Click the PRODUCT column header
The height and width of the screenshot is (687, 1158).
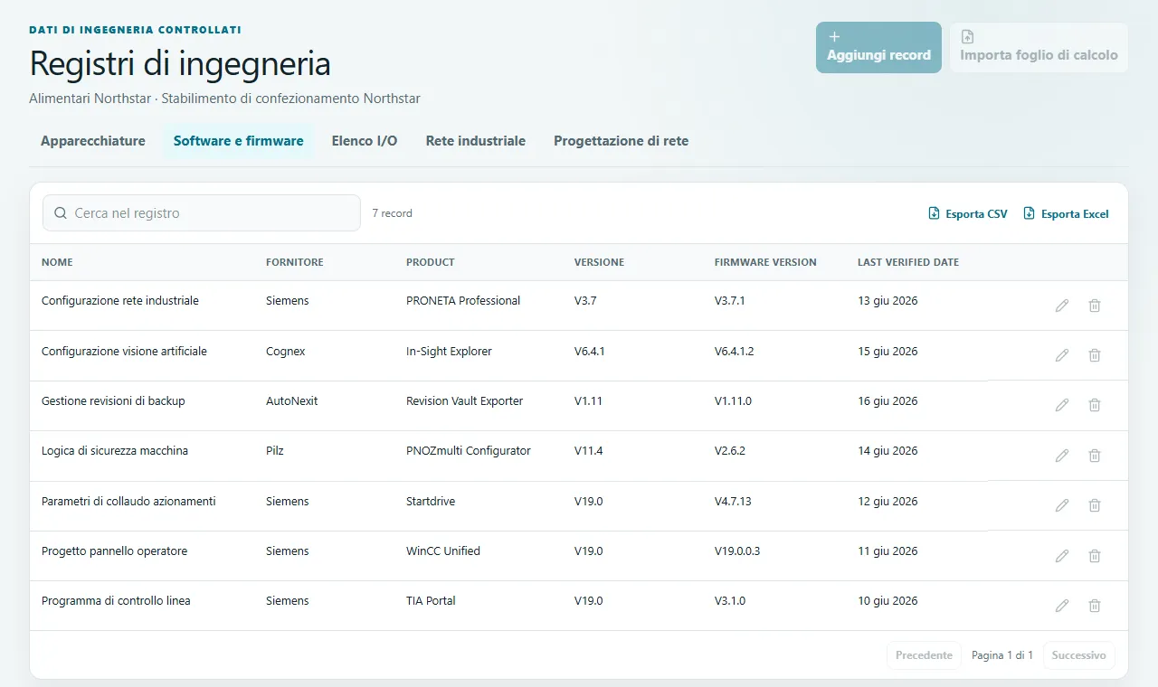(431, 262)
